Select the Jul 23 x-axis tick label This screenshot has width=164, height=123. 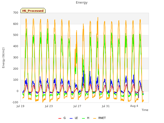(x=49, y=106)
